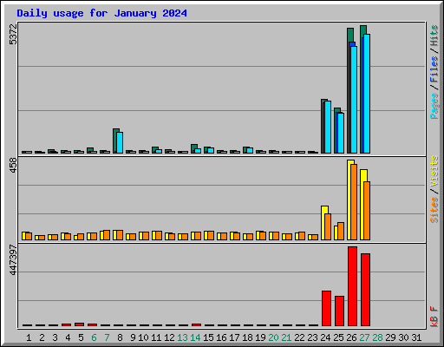Select the day 25 sites bar
Screen dimensions: 444x347
point(341,232)
